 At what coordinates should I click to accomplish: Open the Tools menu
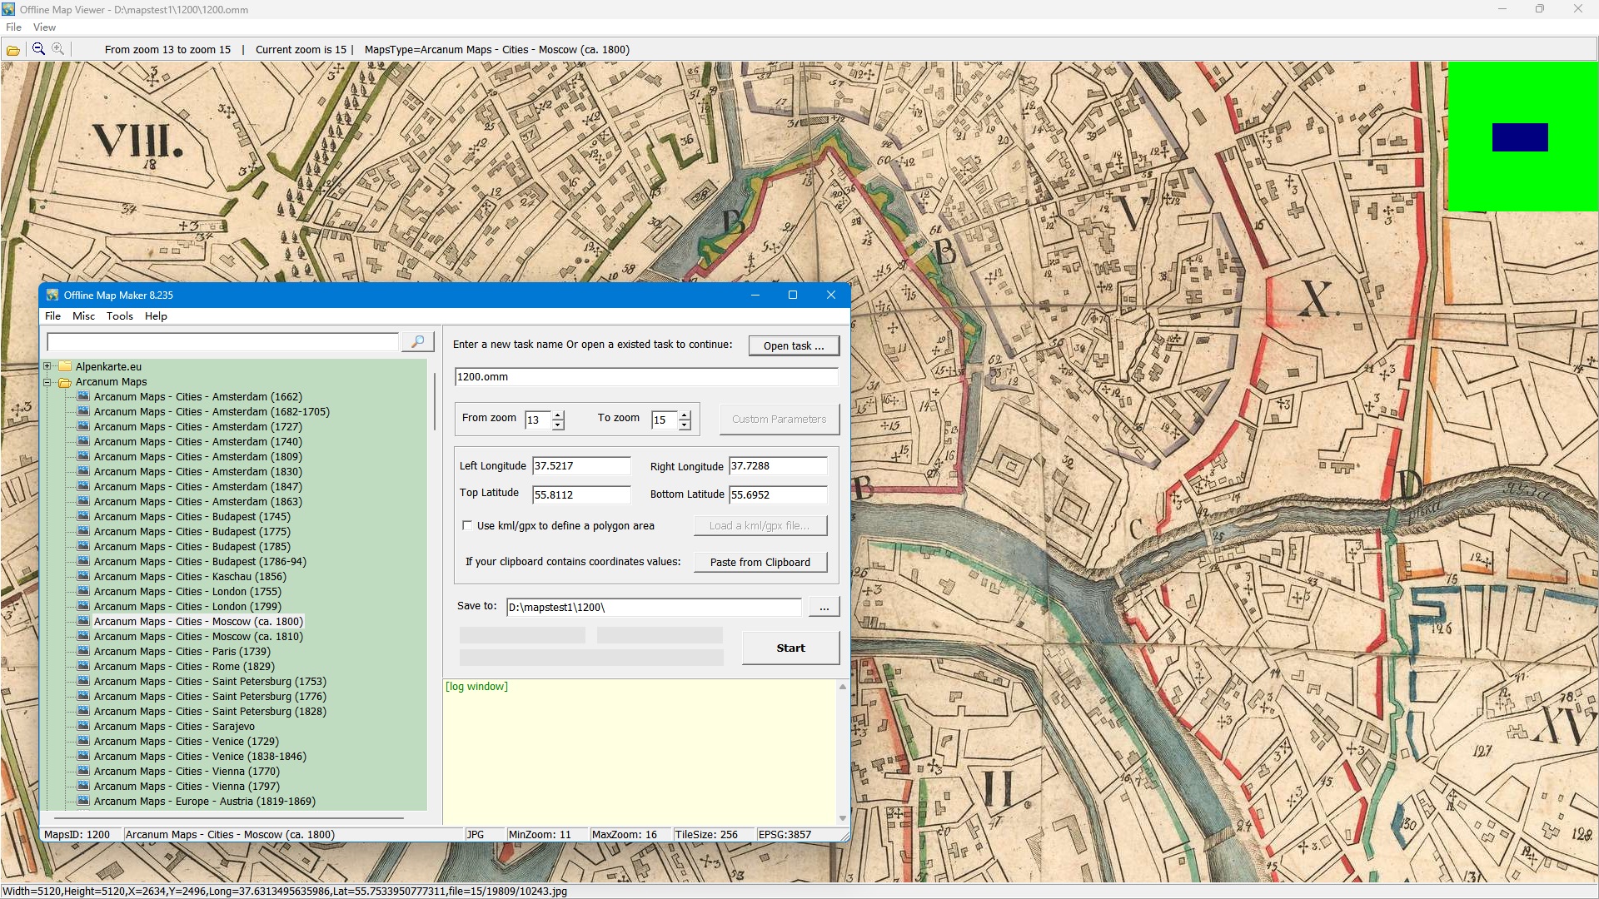(119, 316)
